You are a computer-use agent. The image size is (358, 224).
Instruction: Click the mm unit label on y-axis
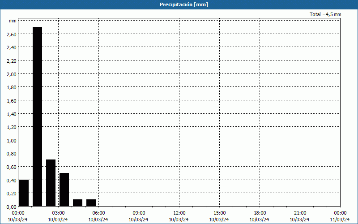pyautogui.click(x=13, y=21)
